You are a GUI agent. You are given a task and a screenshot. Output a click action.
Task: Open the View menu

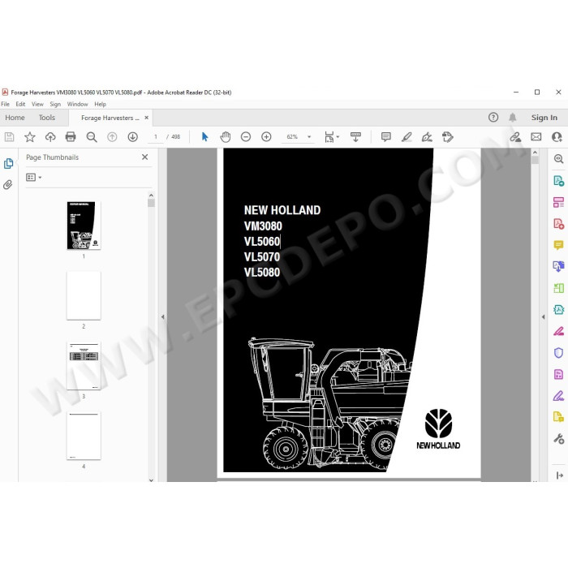[37, 104]
